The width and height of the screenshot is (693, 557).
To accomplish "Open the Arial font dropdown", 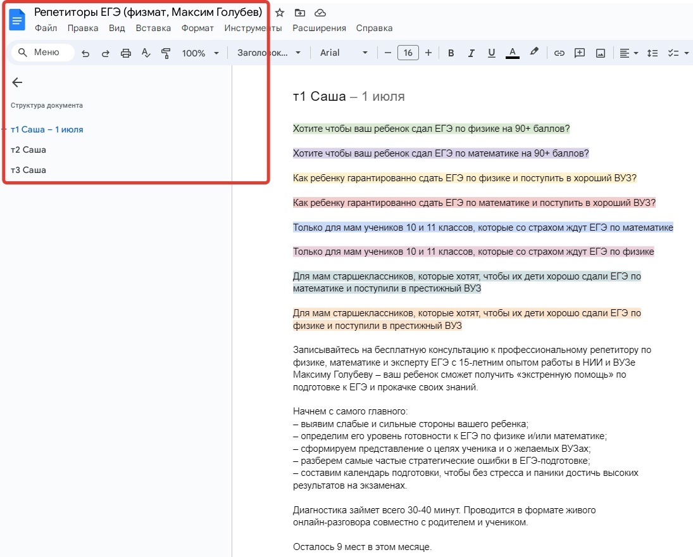I will (344, 53).
